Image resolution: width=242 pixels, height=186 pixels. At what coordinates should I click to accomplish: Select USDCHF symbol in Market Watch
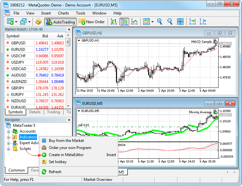coord(18,56)
